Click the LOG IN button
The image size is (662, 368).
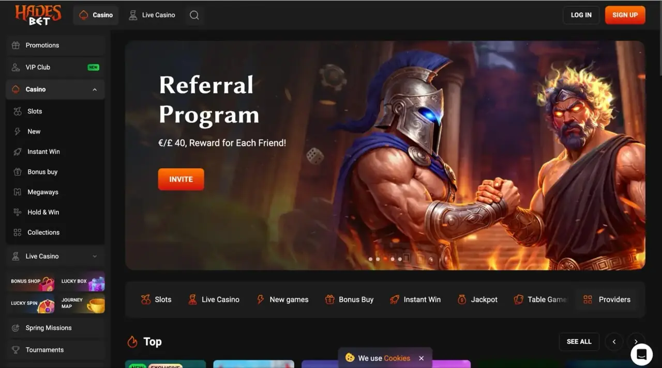coord(581,15)
